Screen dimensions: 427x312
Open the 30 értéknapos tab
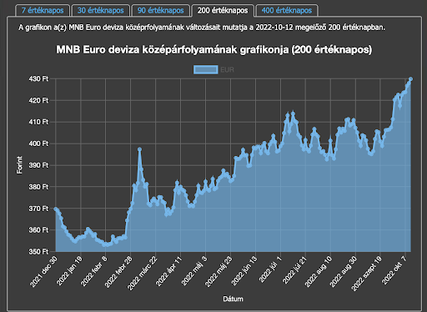(100, 11)
